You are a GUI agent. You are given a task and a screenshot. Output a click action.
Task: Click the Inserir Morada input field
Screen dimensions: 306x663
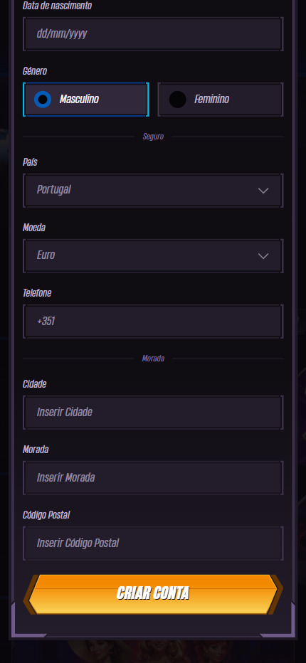click(x=153, y=478)
